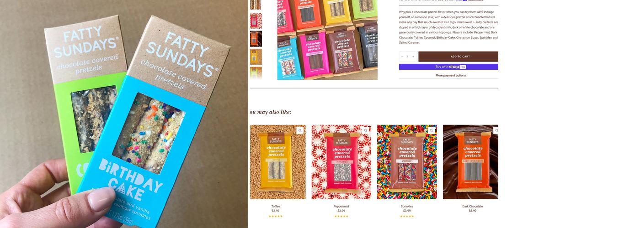Image resolution: width=640 pixels, height=228 pixels.
Task: Click the main pretzel bundle product image
Action: click(x=327, y=40)
